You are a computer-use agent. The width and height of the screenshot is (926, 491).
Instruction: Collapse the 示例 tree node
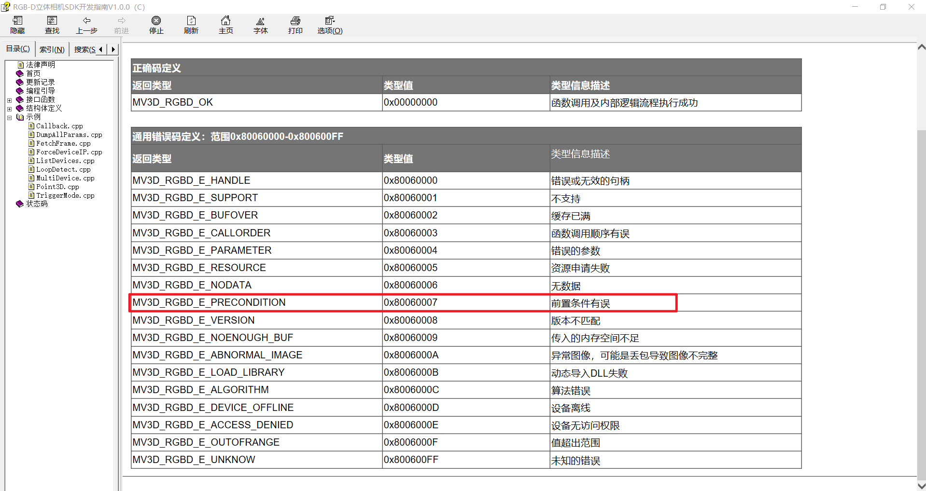pos(9,117)
